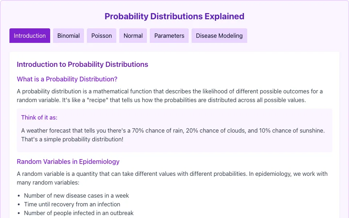Click the simple probability distribution sentence

72,139
